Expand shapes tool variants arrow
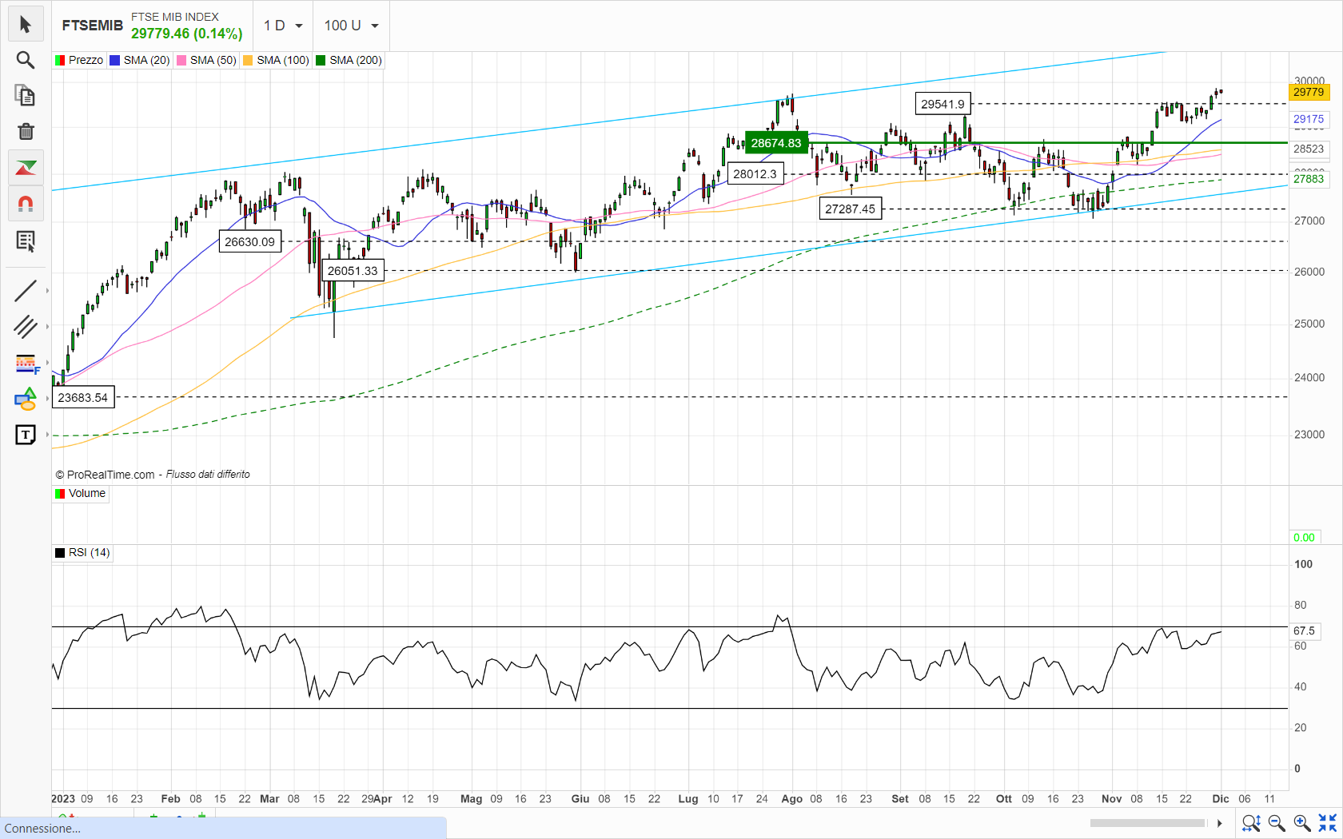 (x=47, y=399)
